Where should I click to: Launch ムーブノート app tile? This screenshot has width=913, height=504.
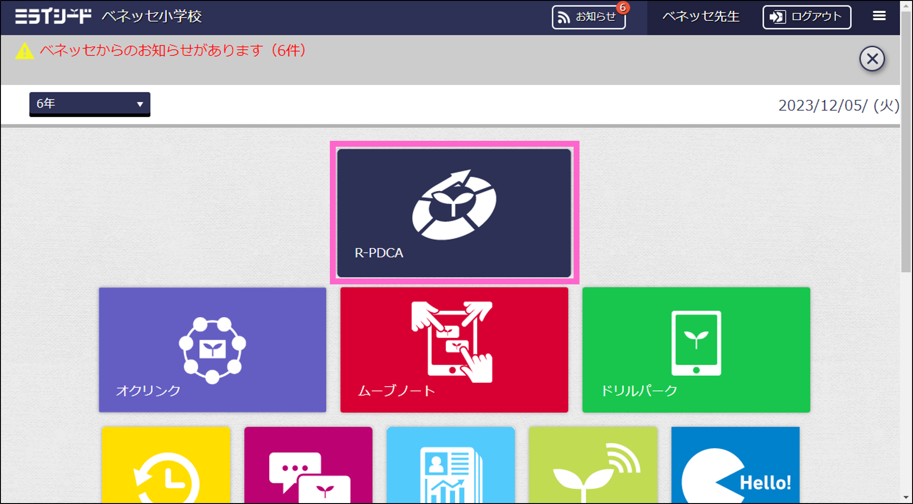[x=454, y=350]
